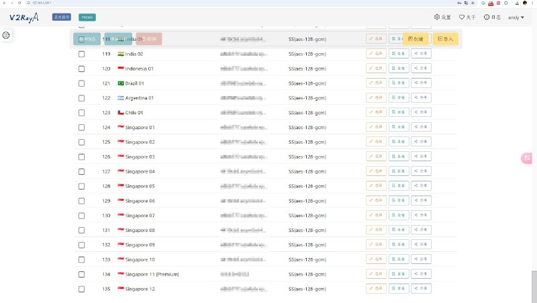Click the pink floating widget on right edge
537x303 pixels.
(528, 158)
